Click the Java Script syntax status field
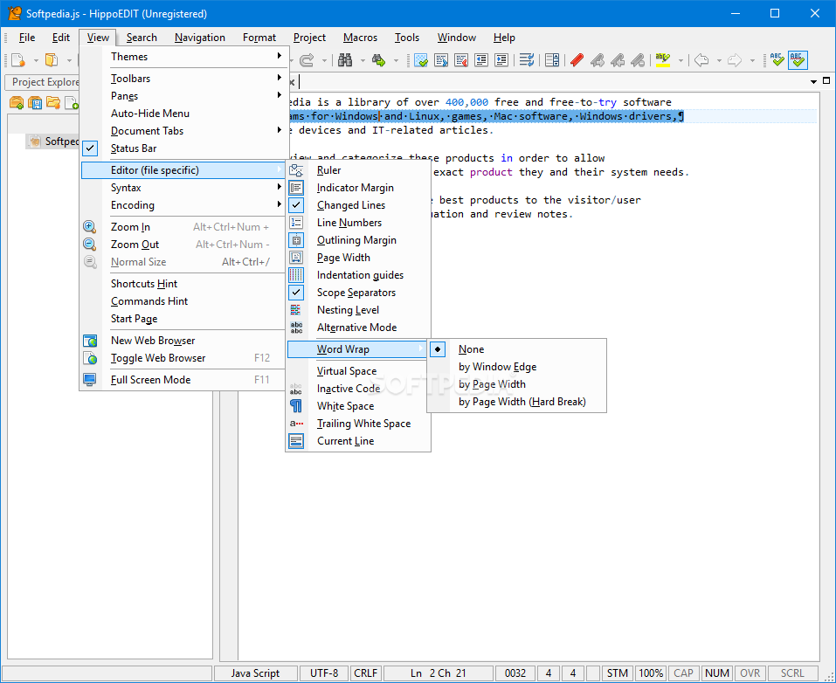 tap(255, 673)
